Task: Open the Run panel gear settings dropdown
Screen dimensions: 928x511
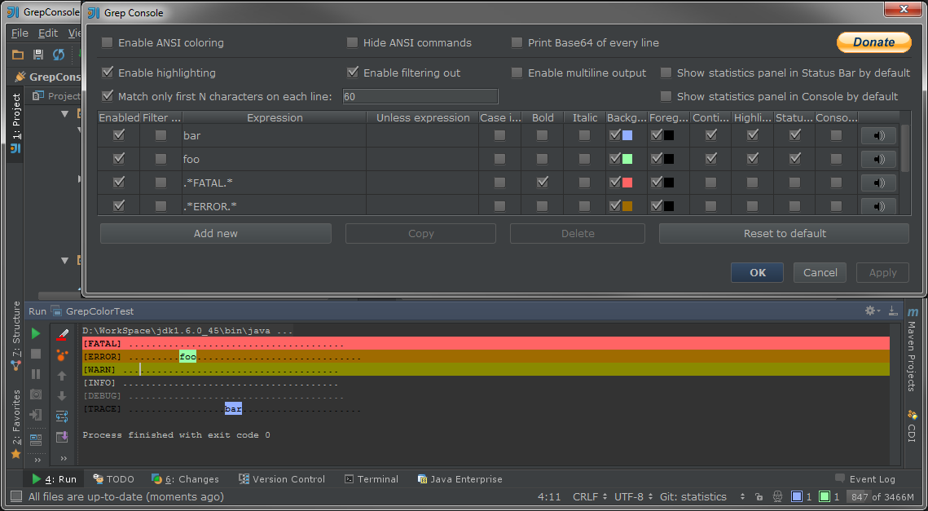Action: tap(872, 311)
